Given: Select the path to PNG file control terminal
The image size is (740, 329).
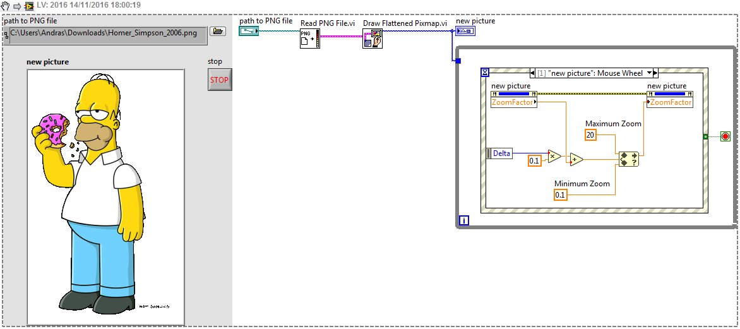Looking at the screenshot, I should 249,31.
